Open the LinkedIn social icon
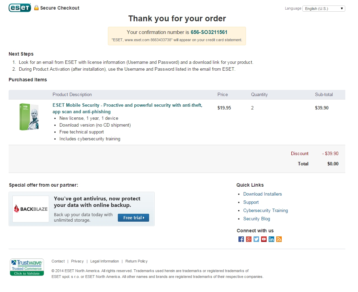 [x=271, y=239]
